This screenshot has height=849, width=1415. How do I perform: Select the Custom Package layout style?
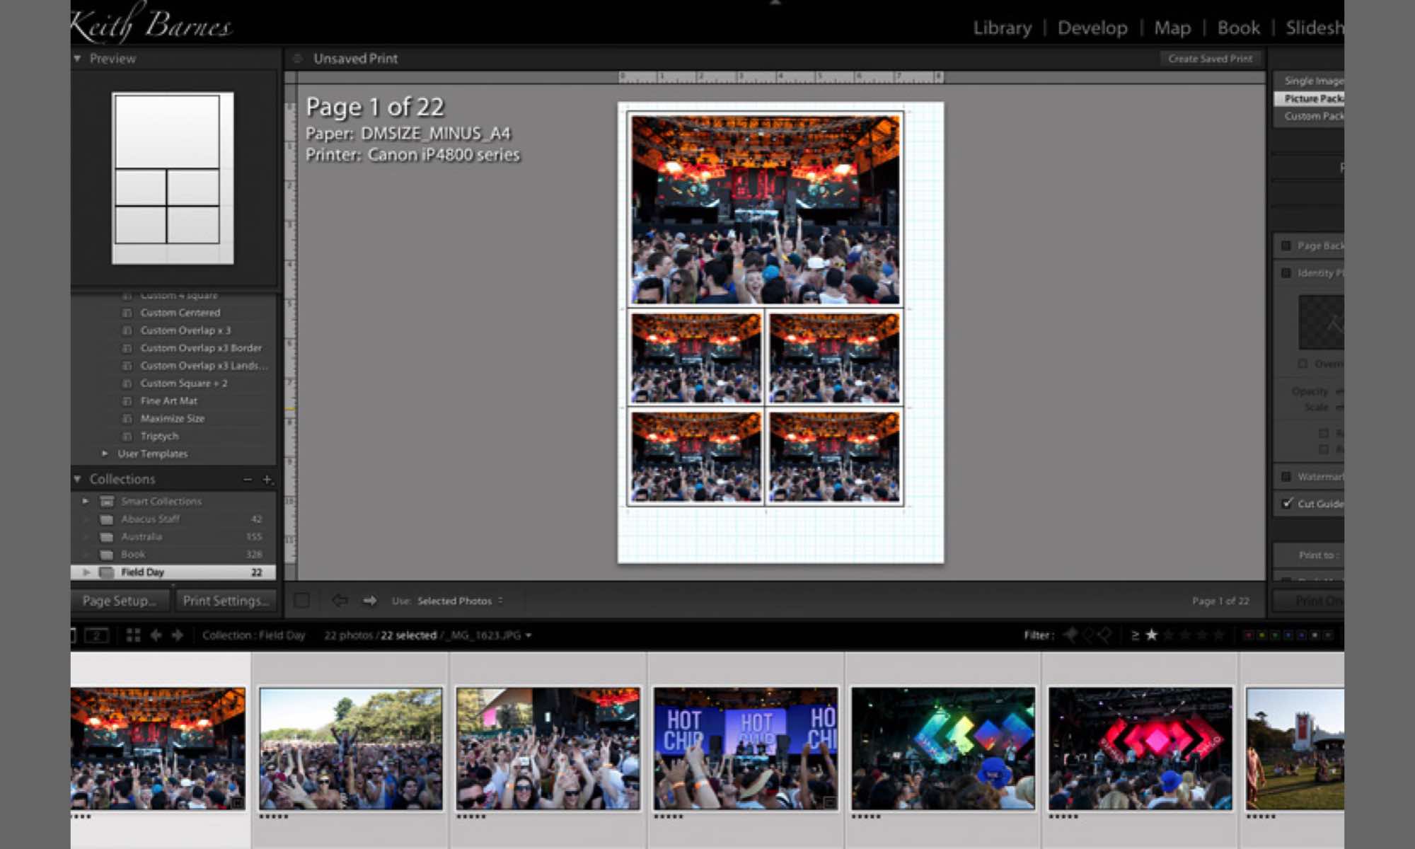(x=1310, y=116)
